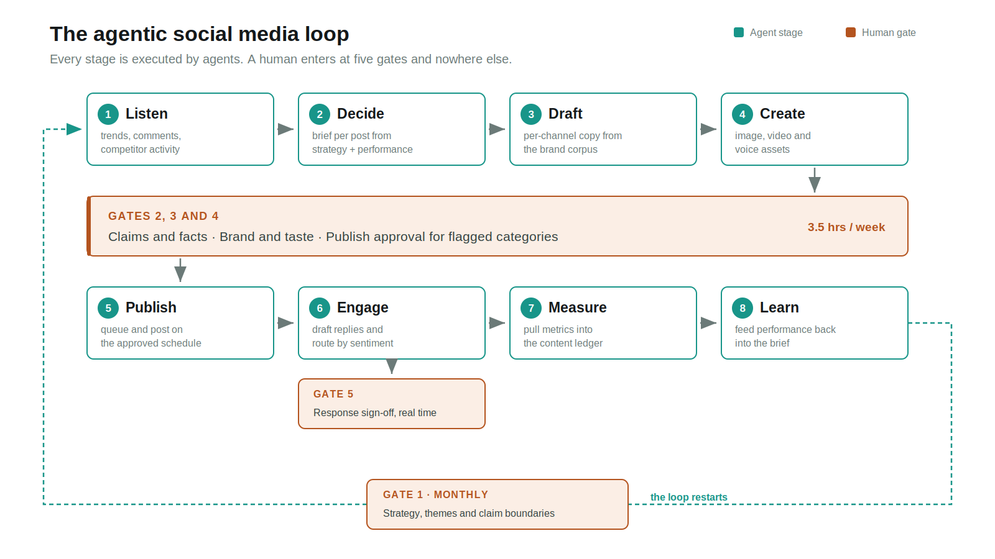The width and height of the screenshot is (995, 559).
Task: Click the teal loop arrow entering Listen
Action: 74,129
